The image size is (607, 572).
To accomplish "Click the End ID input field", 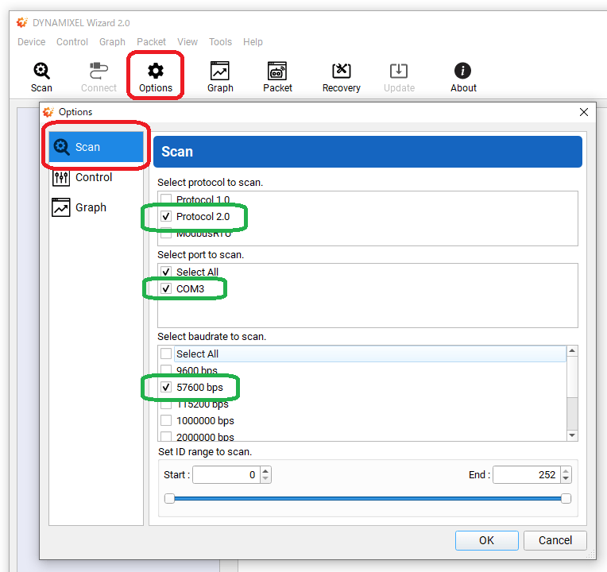I will pos(526,474).
